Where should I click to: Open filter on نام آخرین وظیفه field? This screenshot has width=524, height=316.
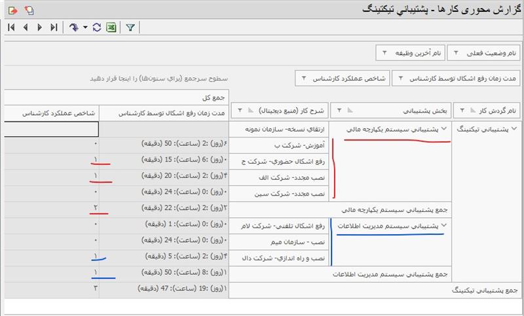(x=384, y=52)
